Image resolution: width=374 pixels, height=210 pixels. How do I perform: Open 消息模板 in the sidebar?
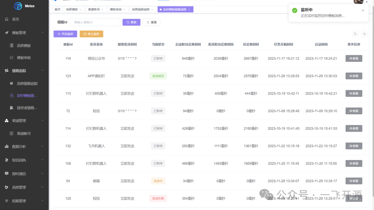click(24, 46)
